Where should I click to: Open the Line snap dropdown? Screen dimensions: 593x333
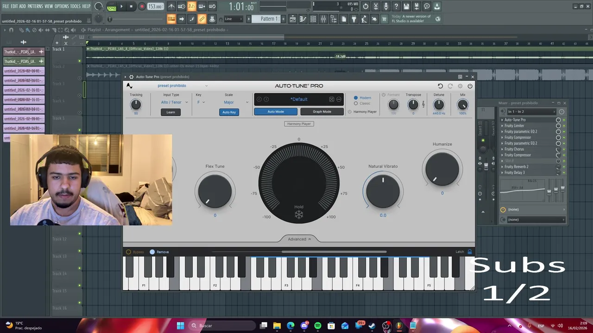click(233, 19)
